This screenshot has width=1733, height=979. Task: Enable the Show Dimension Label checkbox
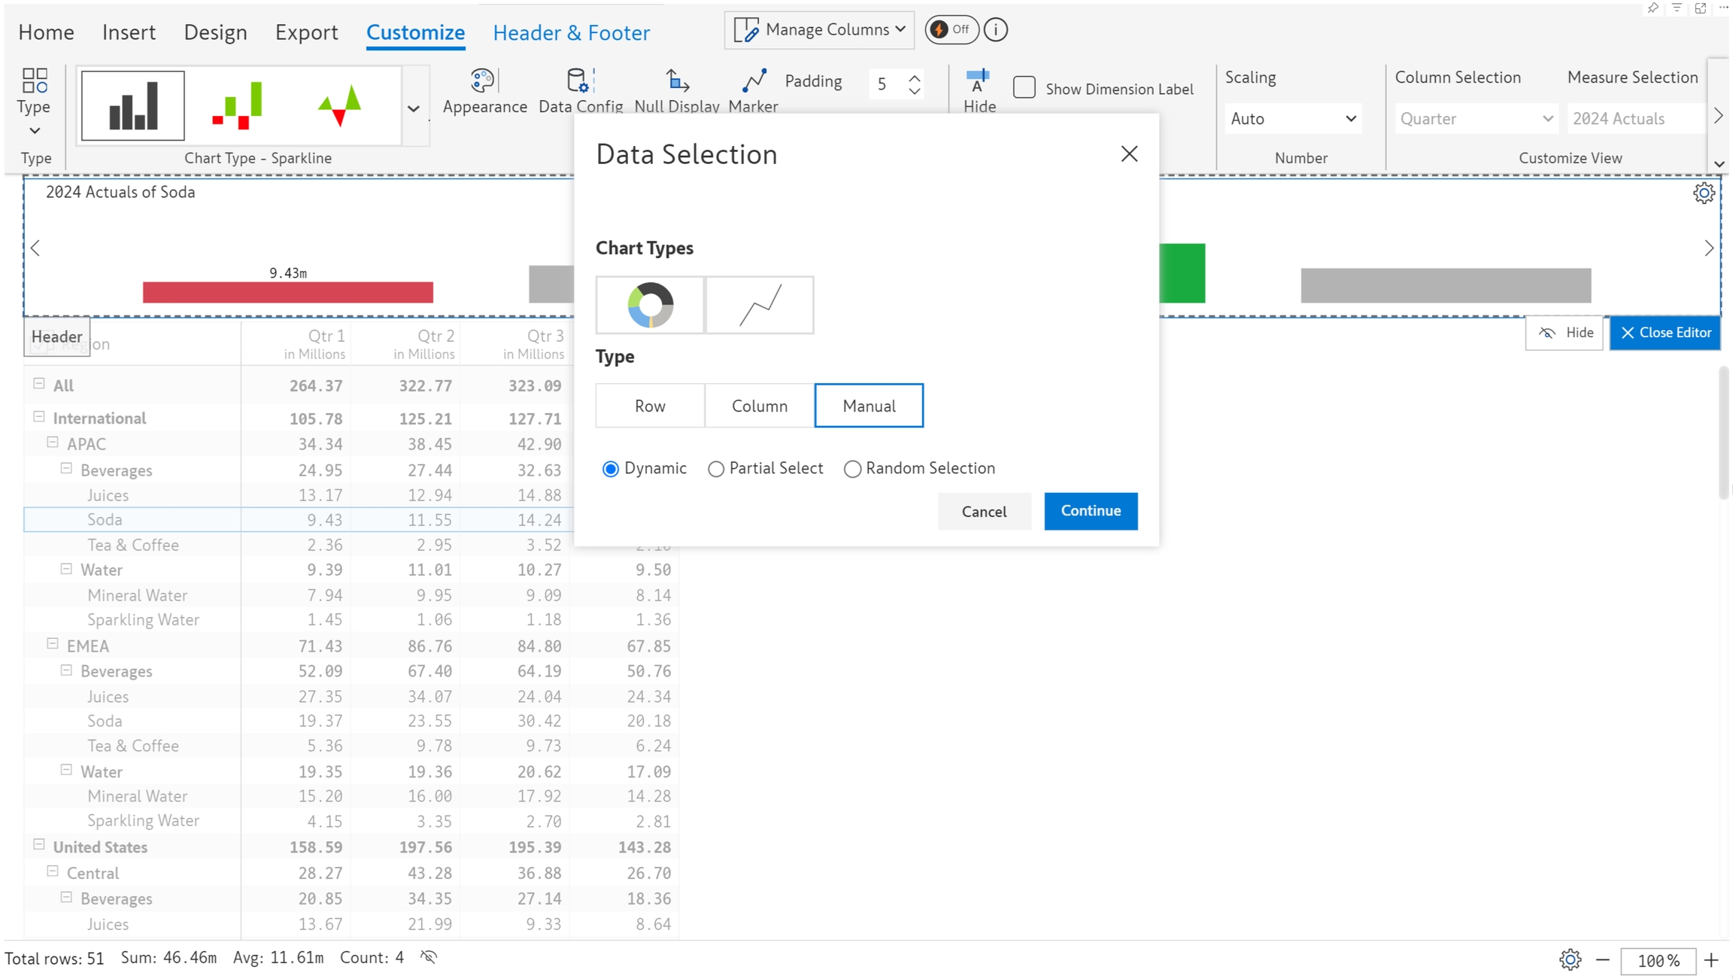click(x=1024, y=88)
